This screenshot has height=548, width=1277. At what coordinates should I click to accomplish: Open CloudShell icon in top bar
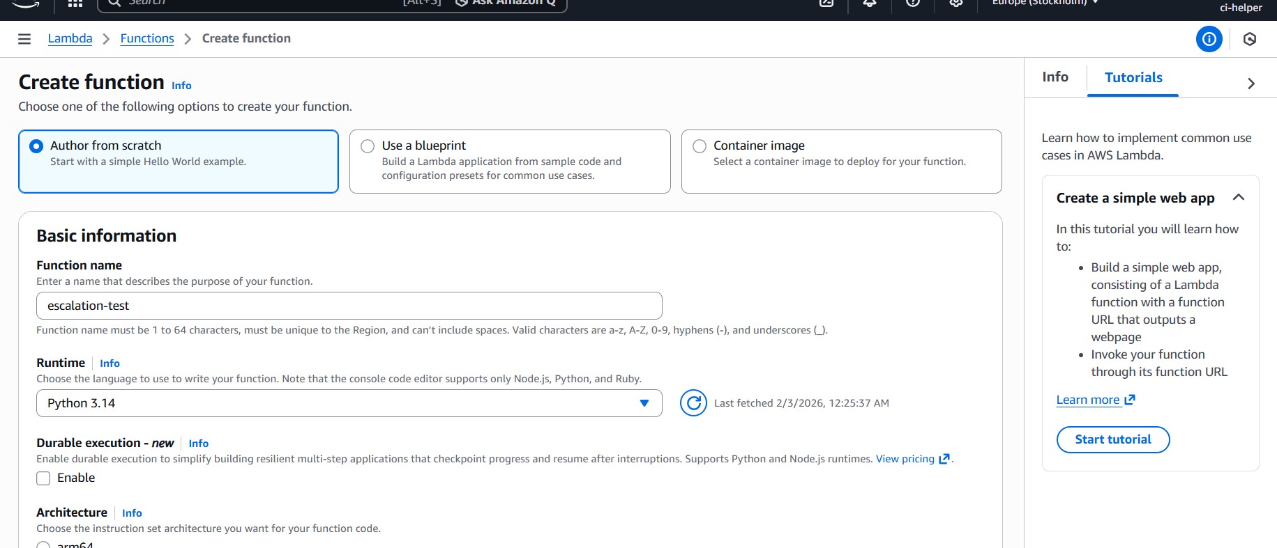pos(826,3)
